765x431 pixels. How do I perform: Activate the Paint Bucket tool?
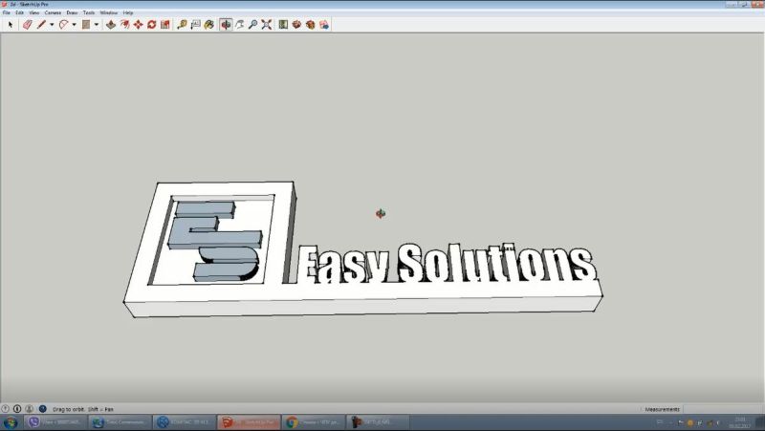click(x=209, y=25)
